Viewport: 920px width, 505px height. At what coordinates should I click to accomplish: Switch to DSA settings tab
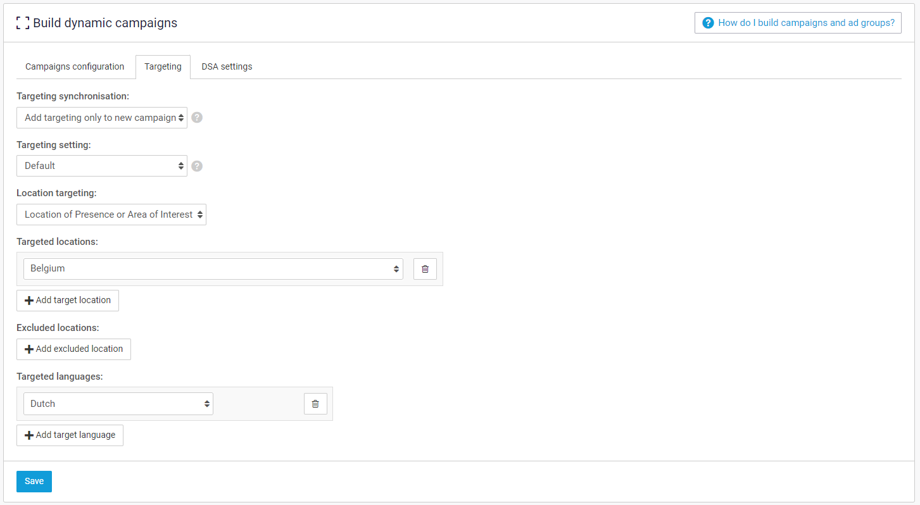(x=227, y=66)
